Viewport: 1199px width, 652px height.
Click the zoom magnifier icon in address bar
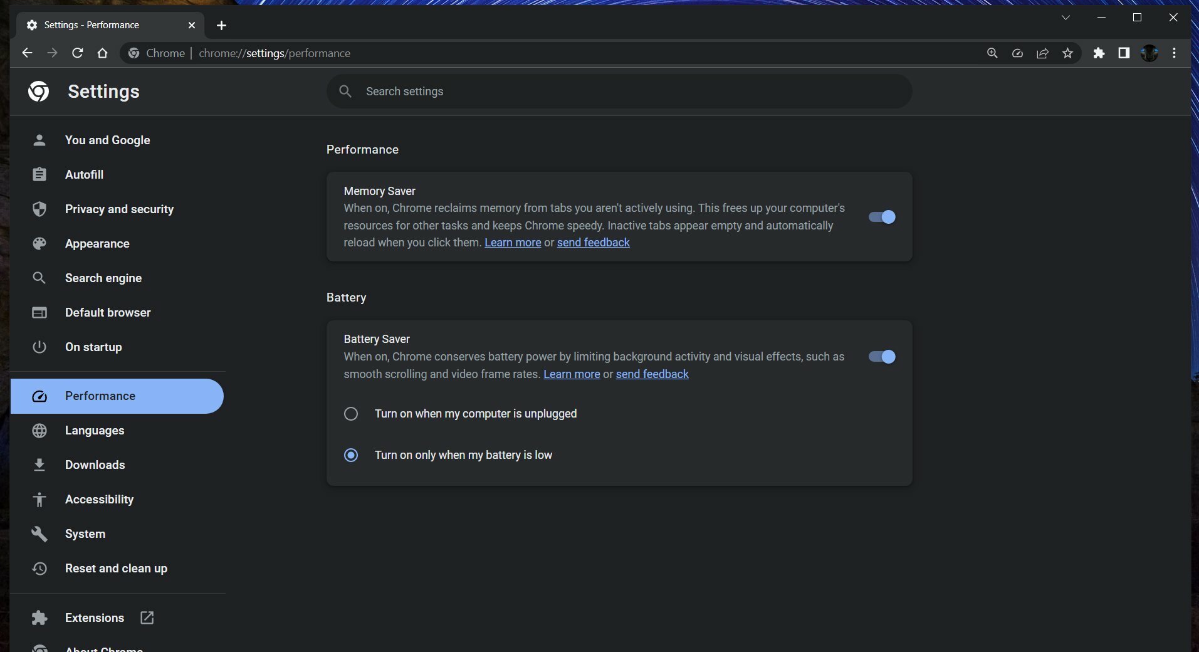(992, 53)
